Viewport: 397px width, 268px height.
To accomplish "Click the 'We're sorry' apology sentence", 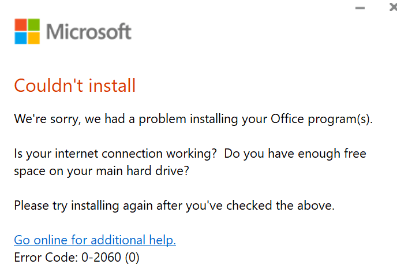I will 193,120.
